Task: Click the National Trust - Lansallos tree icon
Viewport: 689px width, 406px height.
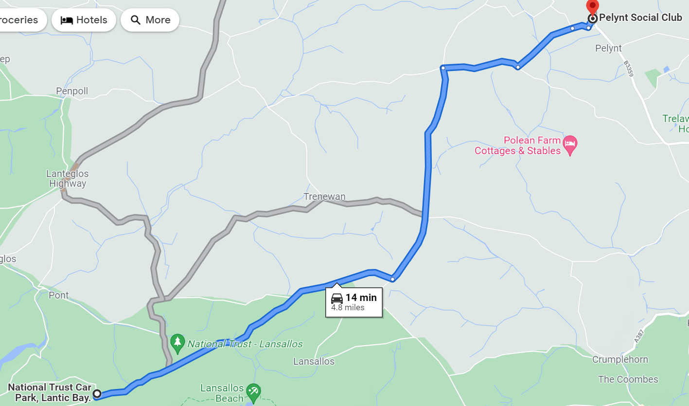Action: [177, 343]
